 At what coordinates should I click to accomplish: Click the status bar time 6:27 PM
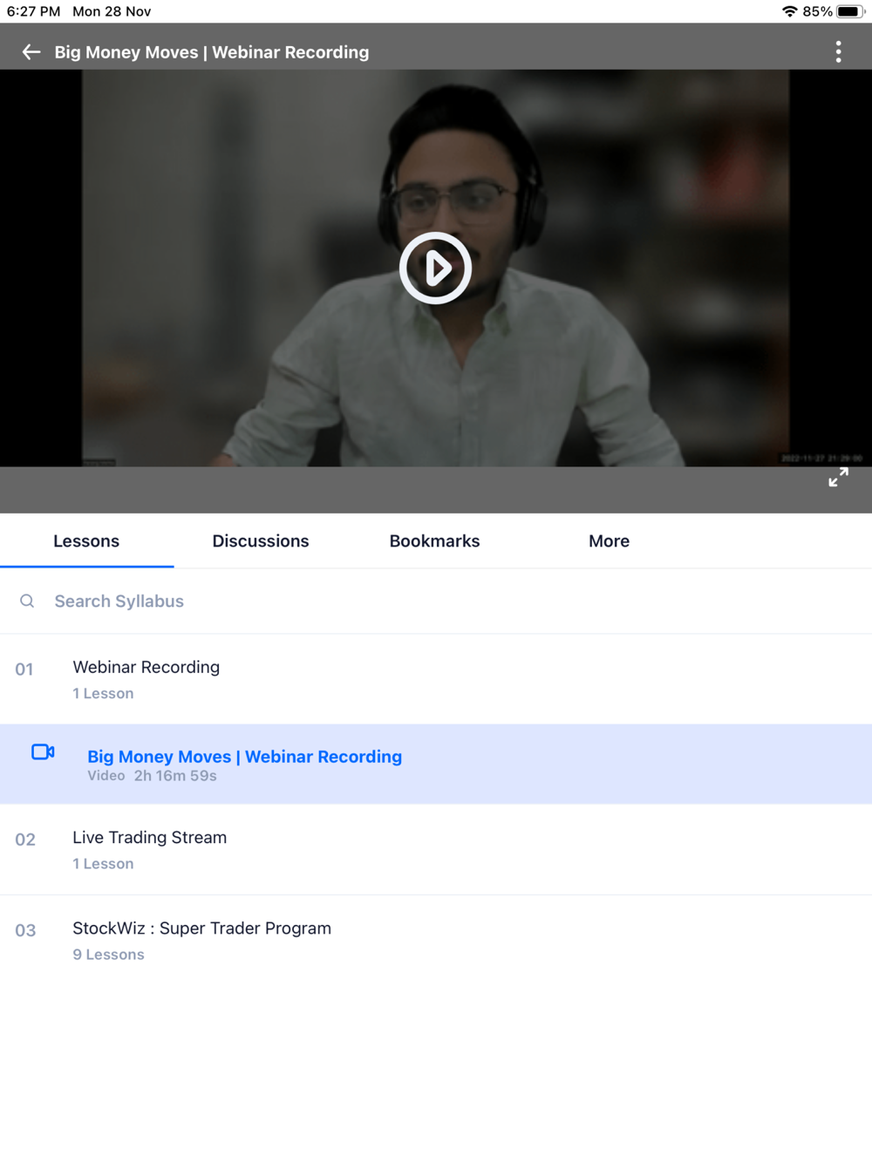click(x=33, y=11)
